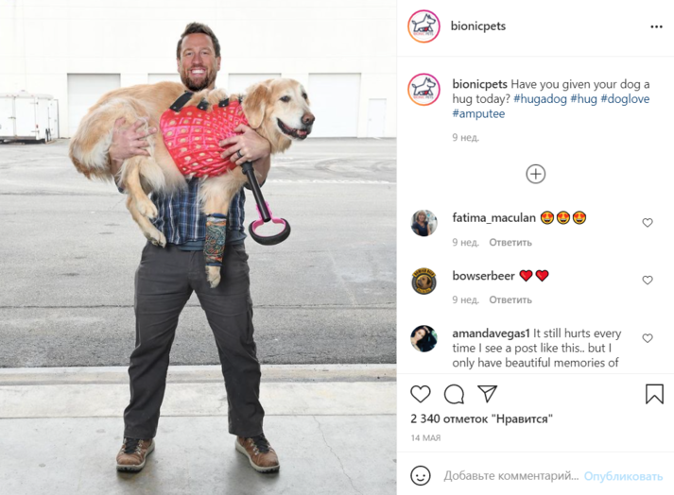Open the emoji picker smiley icon
This screenshot has height=495, width=674.
[x=421, y=476]
